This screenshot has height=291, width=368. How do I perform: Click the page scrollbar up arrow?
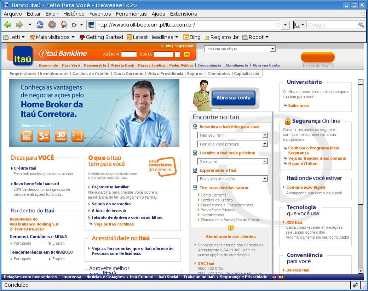361,82
